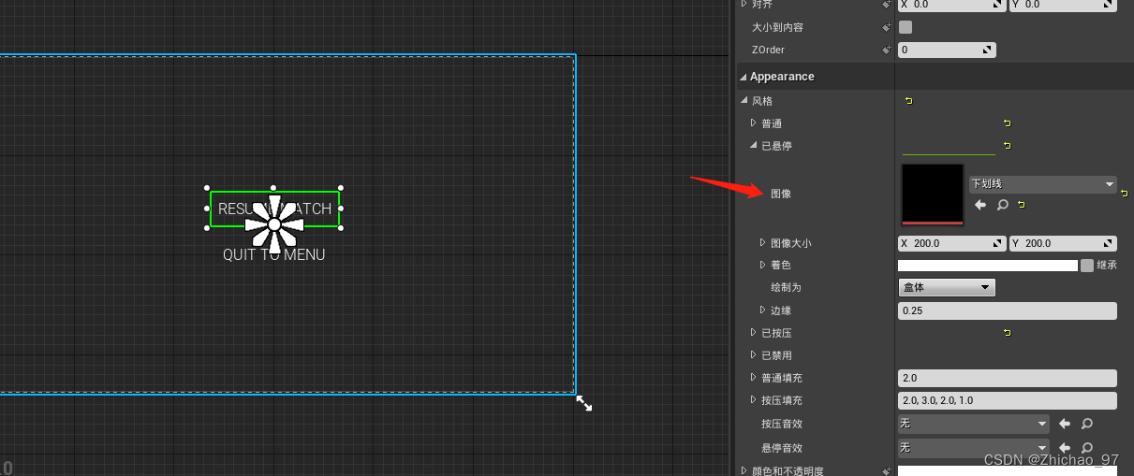Collapse the 风格 style group
Screen dimensions: 1134x476
pyautogui.click(x=744, y=100)
